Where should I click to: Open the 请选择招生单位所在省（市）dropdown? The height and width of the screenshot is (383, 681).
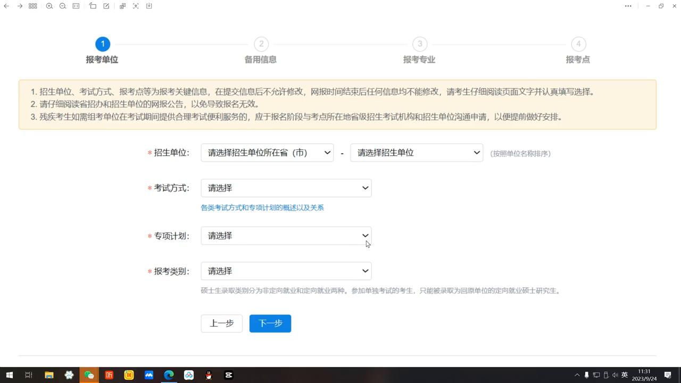pyautogui.click(x=267, y=153)
